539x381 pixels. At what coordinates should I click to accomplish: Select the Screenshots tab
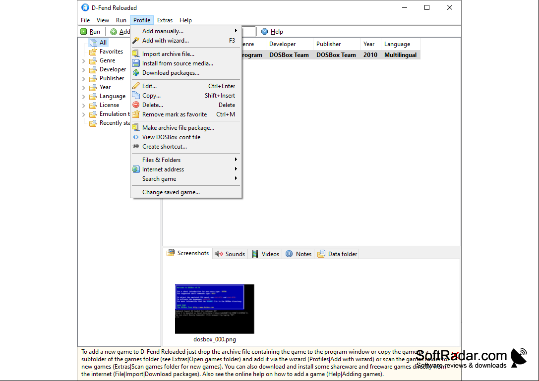point(188,253)
